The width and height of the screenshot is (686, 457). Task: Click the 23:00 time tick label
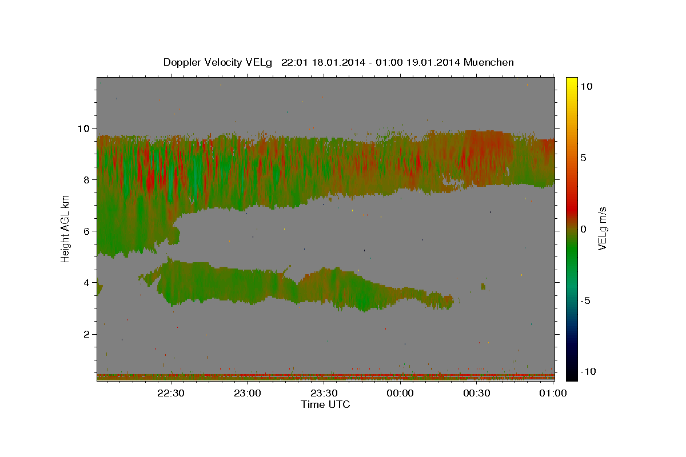pos(248,393)
